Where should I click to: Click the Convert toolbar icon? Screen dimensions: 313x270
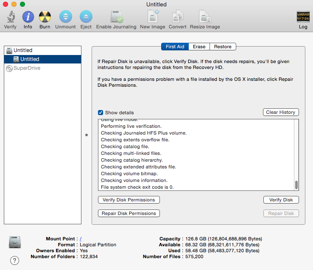(177, 17)
